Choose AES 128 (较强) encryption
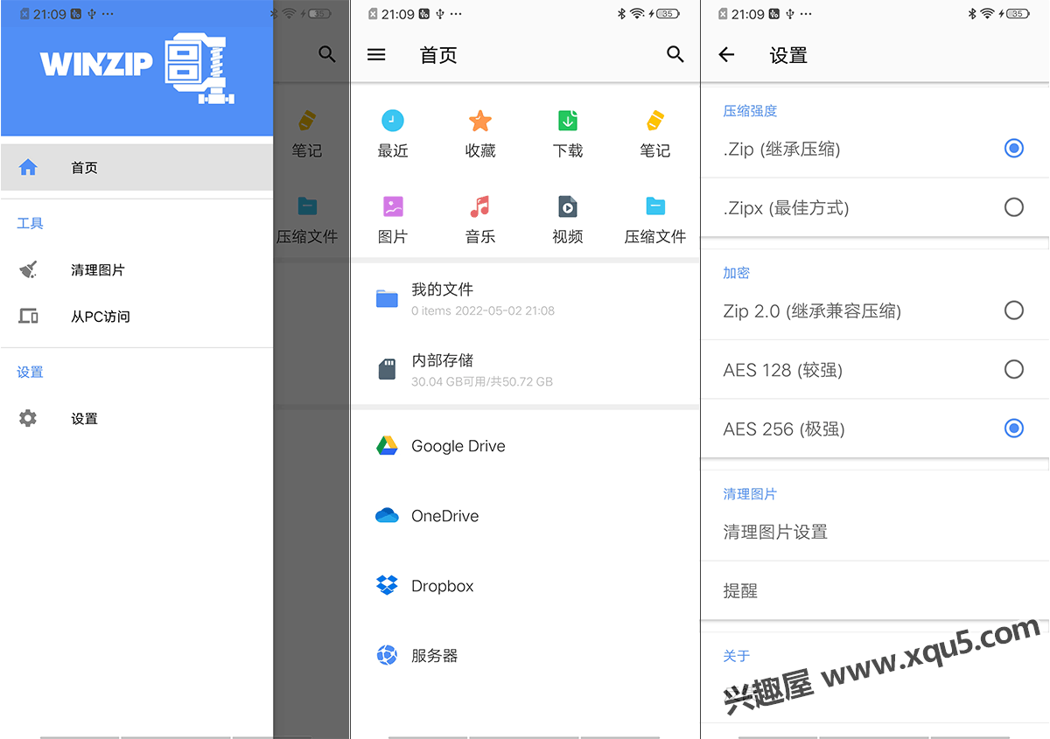Screen dimensions: 1050x739 point(875,370)
